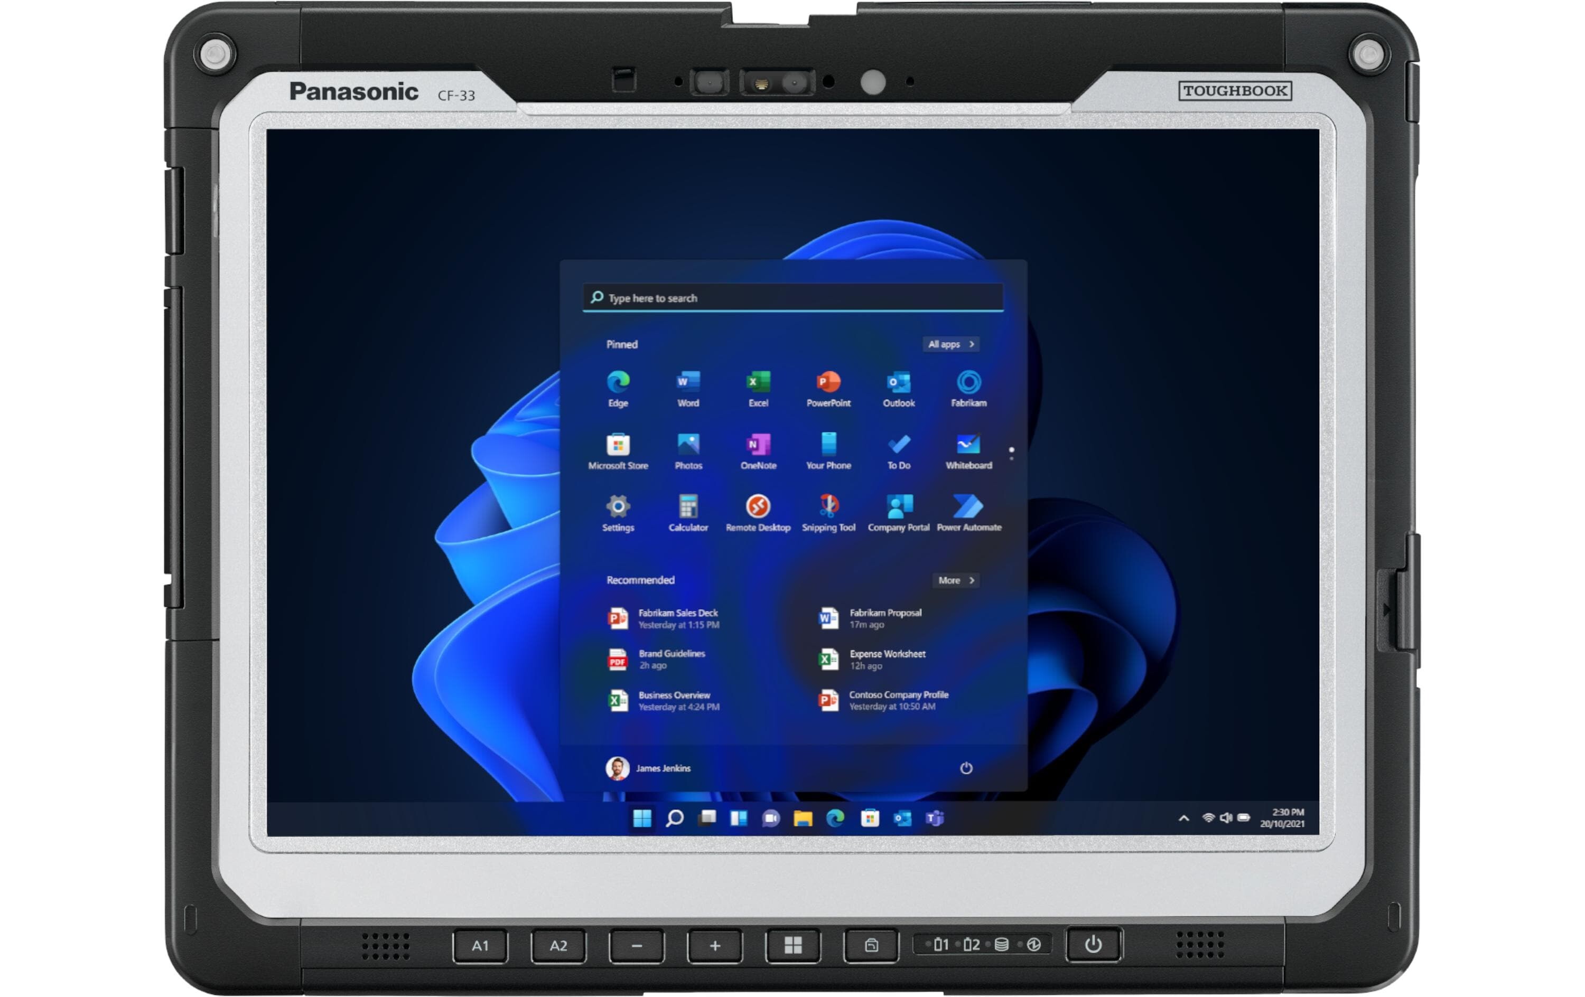The width and height of the screenshot is (1585, 997).
Task: Open Teams from the taskbar
Action: (x=935, y=818)
